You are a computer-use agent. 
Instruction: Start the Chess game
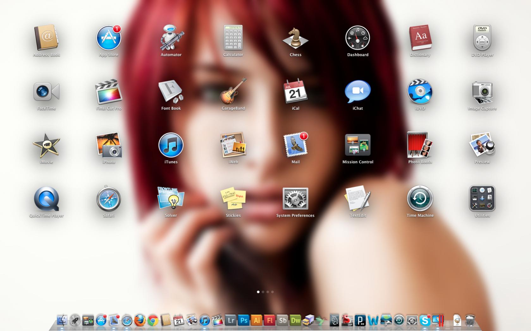[x=295, y=38]
